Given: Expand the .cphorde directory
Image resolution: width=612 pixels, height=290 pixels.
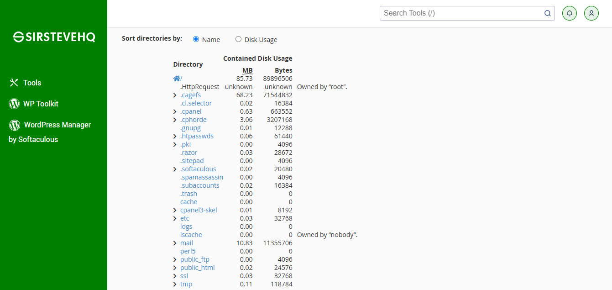Looking at the screenshot, I should [x=175, y=120].
